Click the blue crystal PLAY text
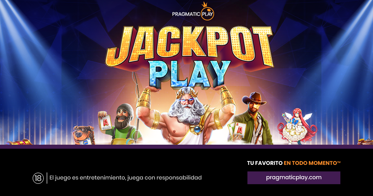 tap(190, 73)
